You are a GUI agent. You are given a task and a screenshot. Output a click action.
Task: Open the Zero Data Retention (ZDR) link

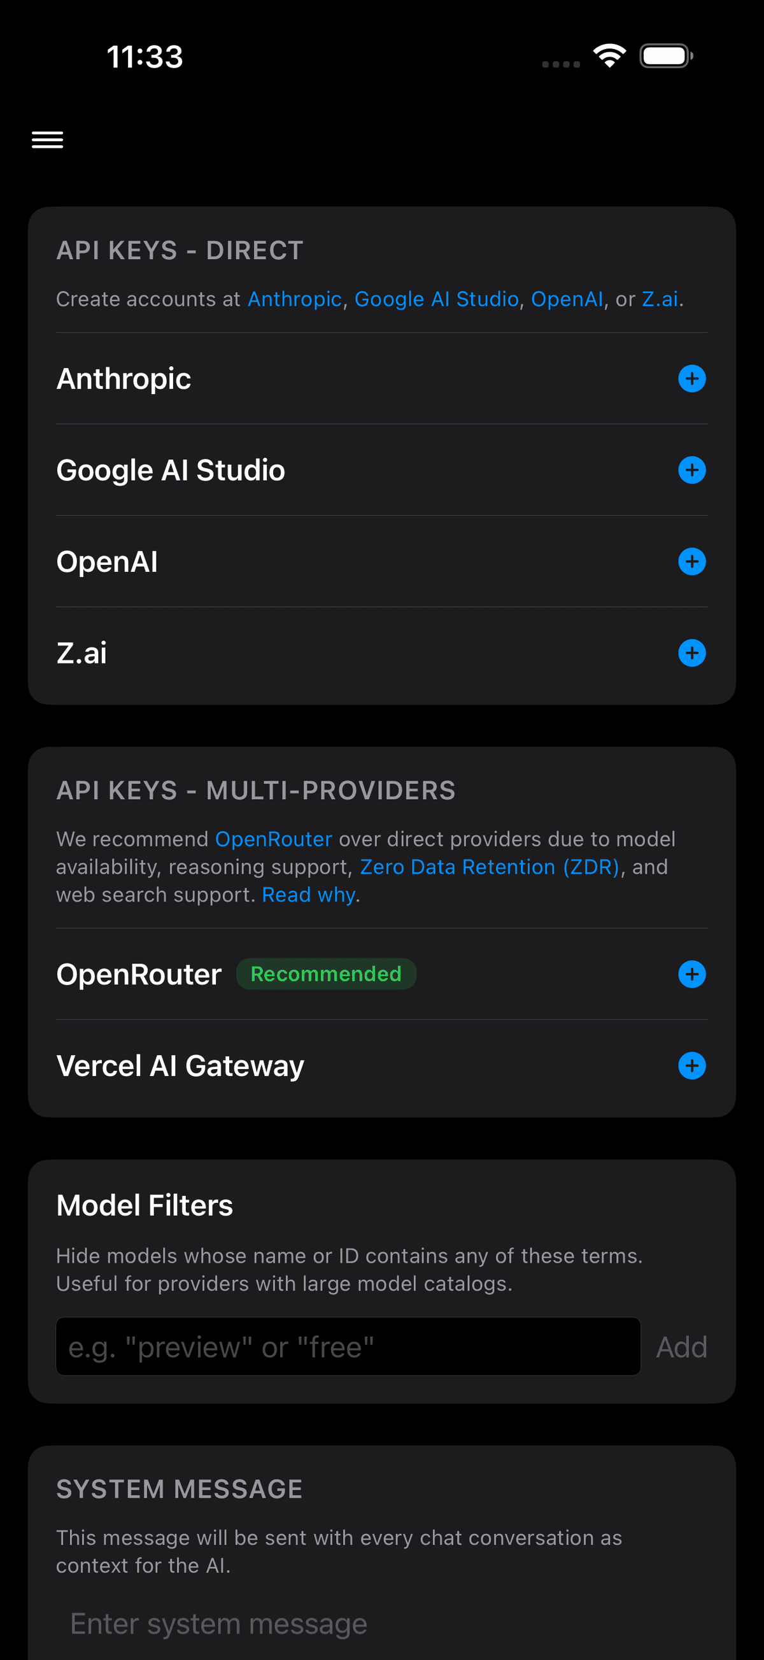[x=491, y=867]
